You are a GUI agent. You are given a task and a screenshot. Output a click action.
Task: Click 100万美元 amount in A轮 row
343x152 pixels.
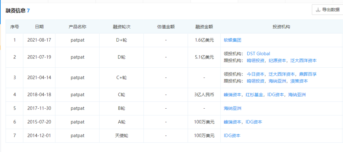click(x=204, y=122)
